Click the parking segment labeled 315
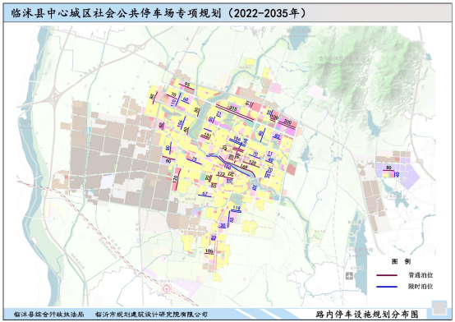Image resolution: width=455 pixels, height=322 pixels. (236, 112)
